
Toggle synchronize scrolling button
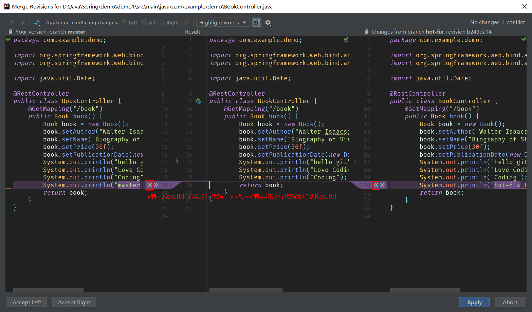(257, 22)
